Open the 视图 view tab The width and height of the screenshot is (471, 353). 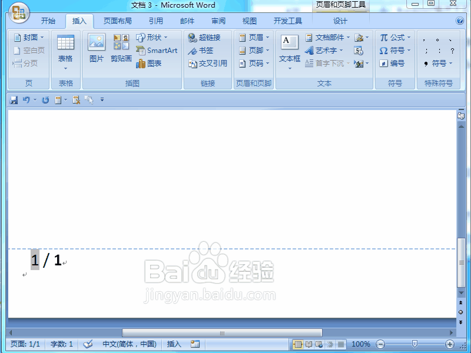coord(249,21)
